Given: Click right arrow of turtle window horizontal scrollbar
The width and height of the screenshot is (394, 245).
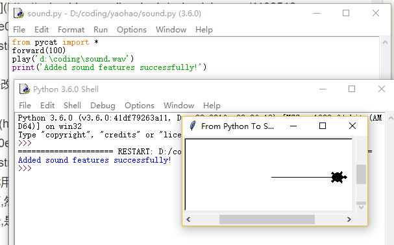Looking at the screenshot, I should (349, 219).
